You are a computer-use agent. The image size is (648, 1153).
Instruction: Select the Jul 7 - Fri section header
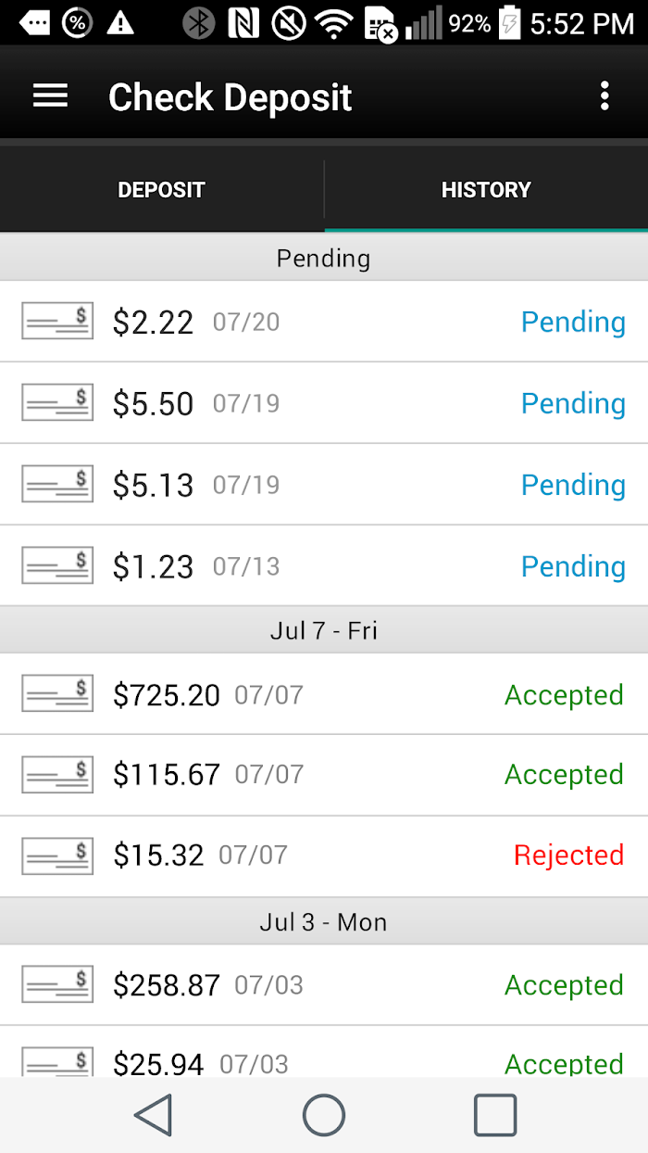tap(324, 630)
